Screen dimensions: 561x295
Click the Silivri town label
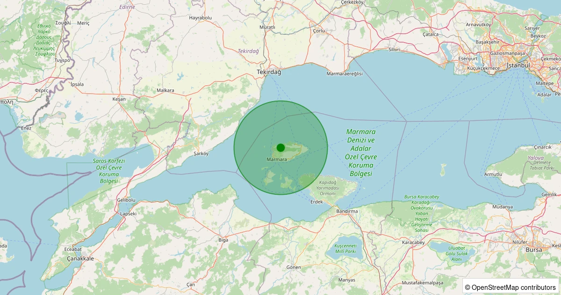395,50
